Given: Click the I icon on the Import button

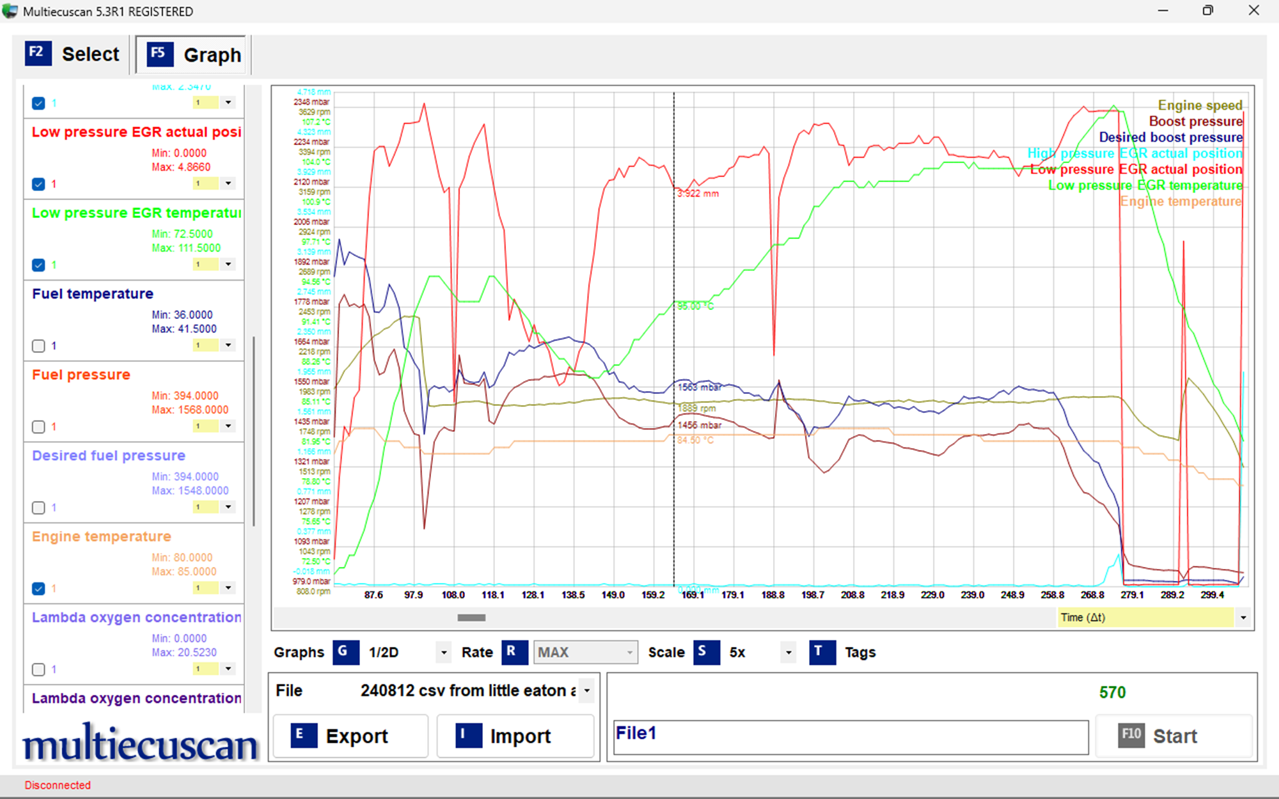Looking at the screenshot, I should tap(468, 736).
